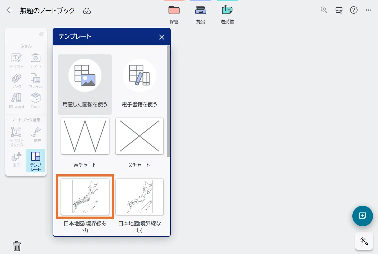Click the テンプレート panel header title

tap(75, 37)
